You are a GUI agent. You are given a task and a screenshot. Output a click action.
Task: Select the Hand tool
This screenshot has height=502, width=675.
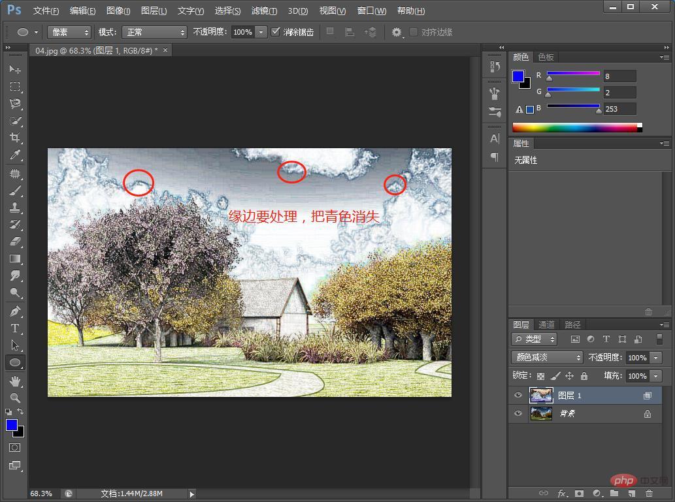[x=15, y=381]
